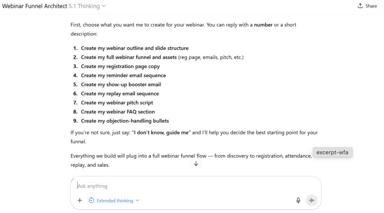Open the plus attachment menu
This screenshot has height=213, width=384.
point(79,200)
